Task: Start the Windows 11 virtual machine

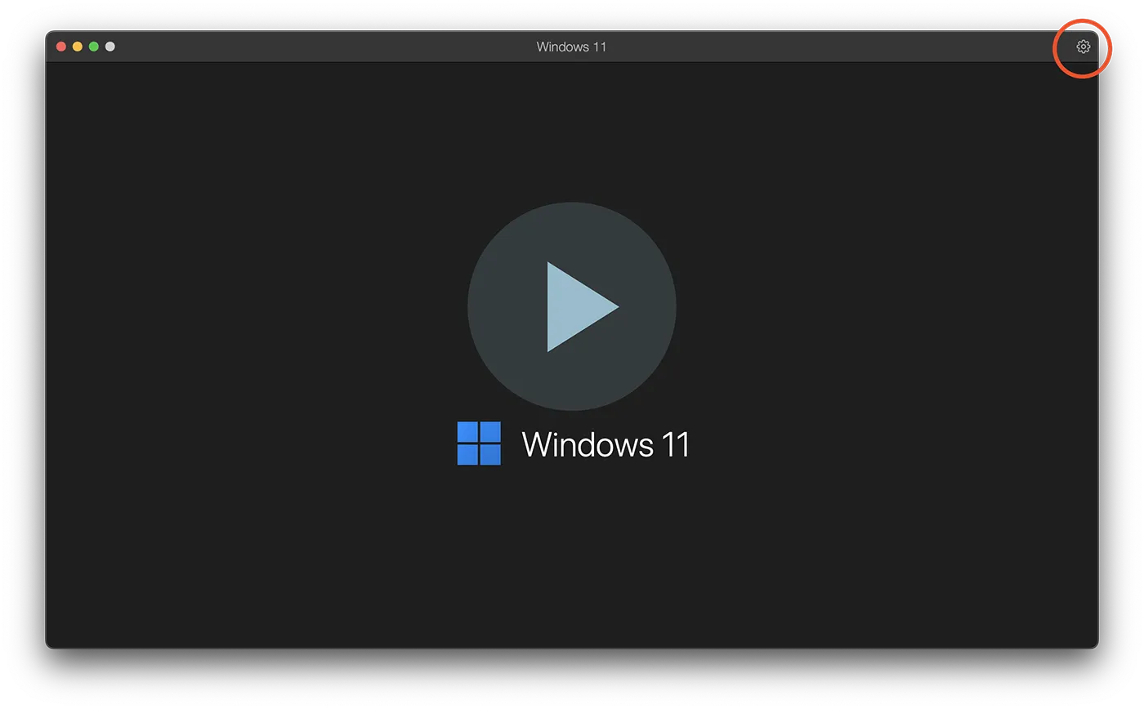Action: (x=572, y=306)
